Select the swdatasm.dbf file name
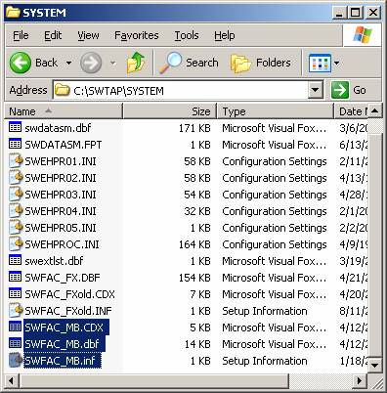 pyautogui.click(x=58, y=128)
